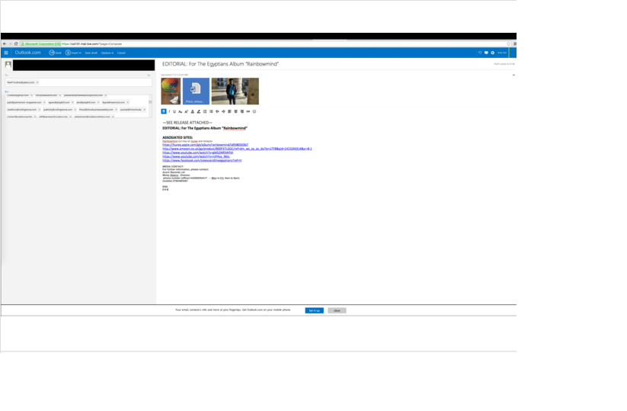Open the Press release document attachment

coord(196,92)
